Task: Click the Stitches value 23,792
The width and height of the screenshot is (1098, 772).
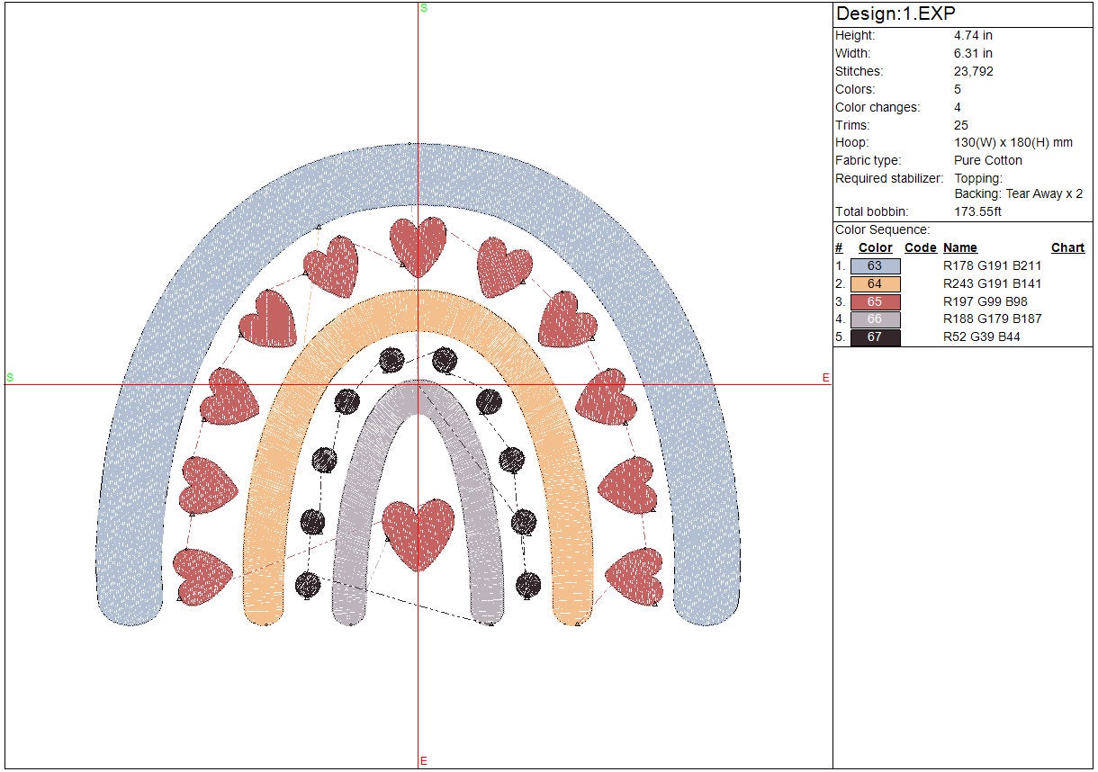Action: (973, 71)
